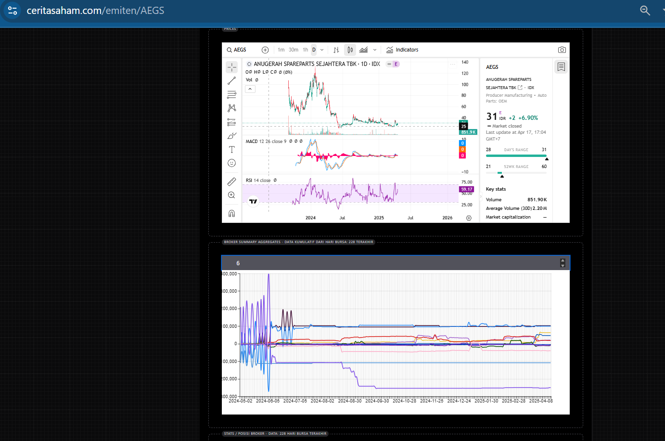Image resolution: width=665 pixels, height=441 pixels.
Task: Toggle the bars chart style
Action: click(336, 50)
